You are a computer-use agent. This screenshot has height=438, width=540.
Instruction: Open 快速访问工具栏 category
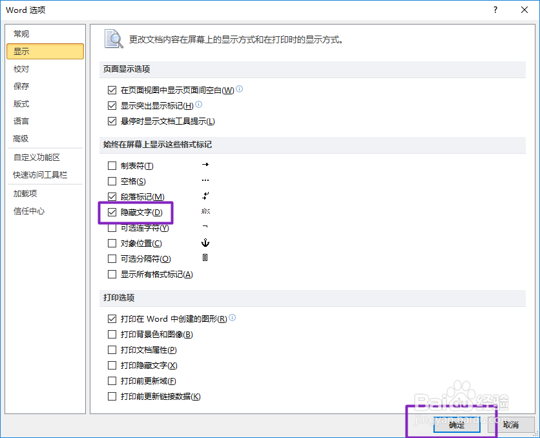45,175
